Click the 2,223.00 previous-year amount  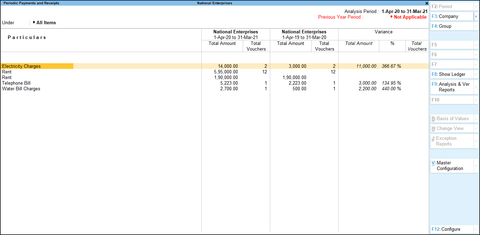click(298, 83)
